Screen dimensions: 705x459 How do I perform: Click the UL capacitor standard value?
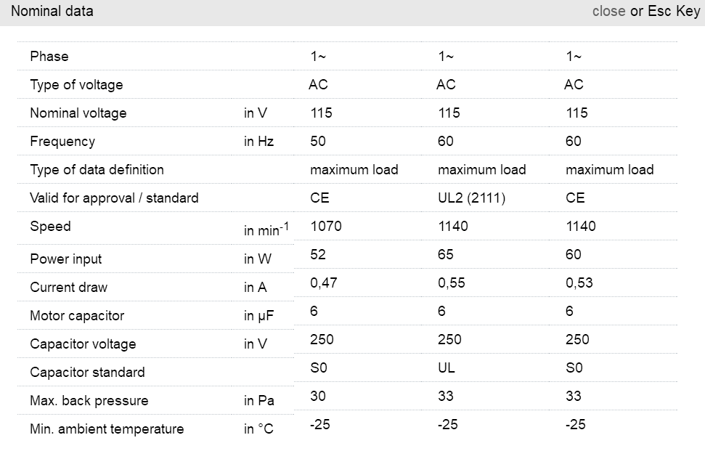pyautogui.click(x=447, y=368)
